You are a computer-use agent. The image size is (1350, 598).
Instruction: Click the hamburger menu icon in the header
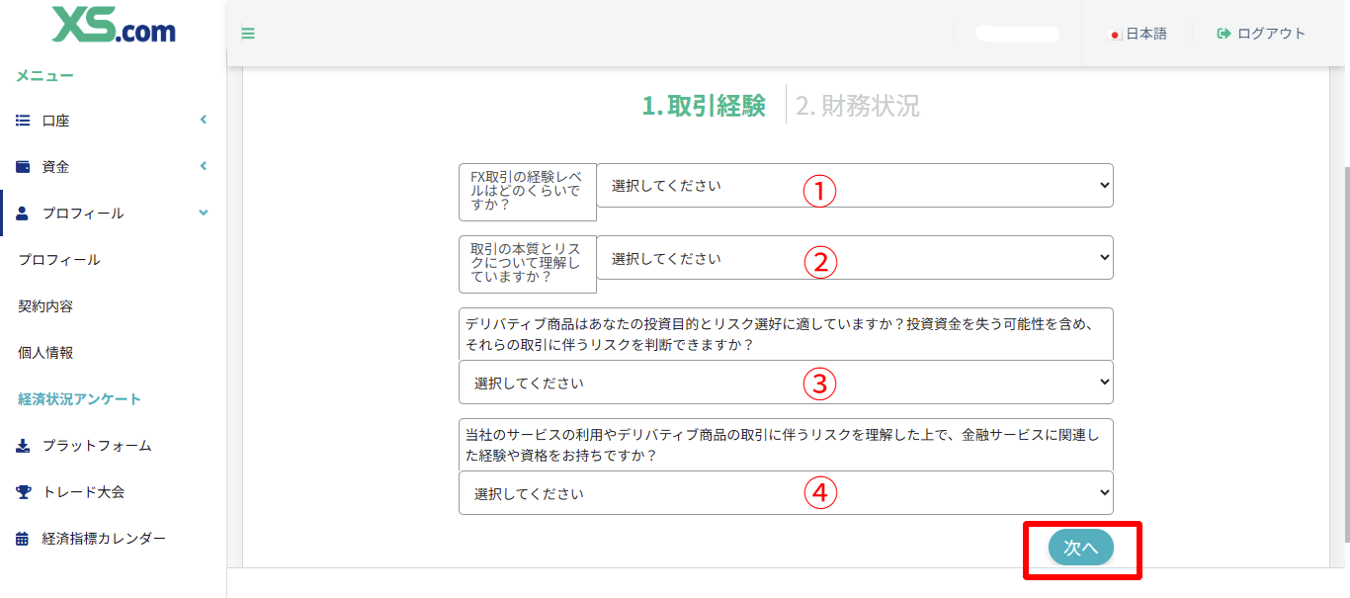[x=247, y=33]
